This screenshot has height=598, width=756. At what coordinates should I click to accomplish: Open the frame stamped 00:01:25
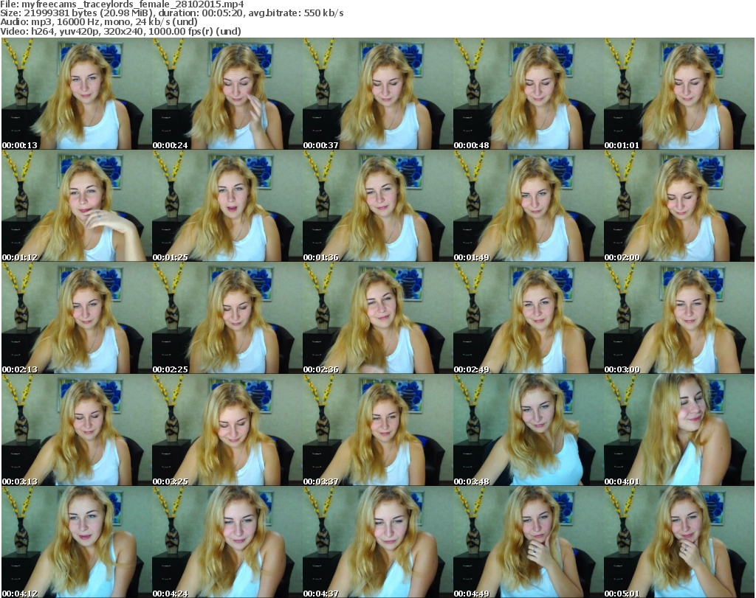(x=227, y=206)
